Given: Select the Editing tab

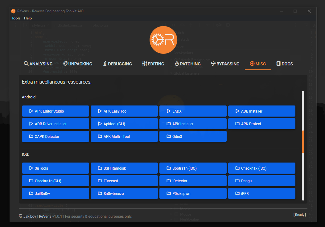Looking at the screenshot, I should (x=153, y=64).
